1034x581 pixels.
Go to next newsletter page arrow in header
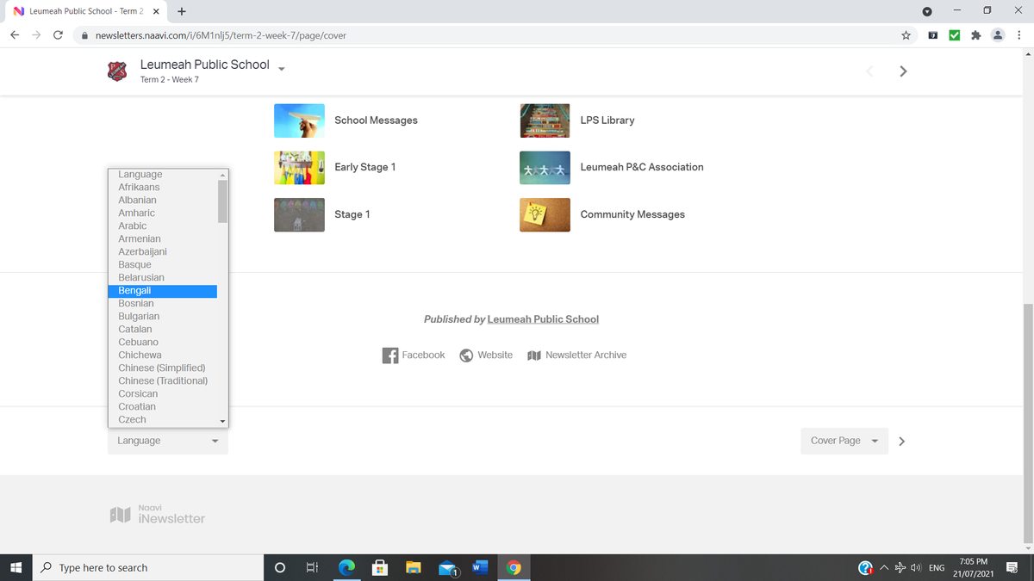903,71
